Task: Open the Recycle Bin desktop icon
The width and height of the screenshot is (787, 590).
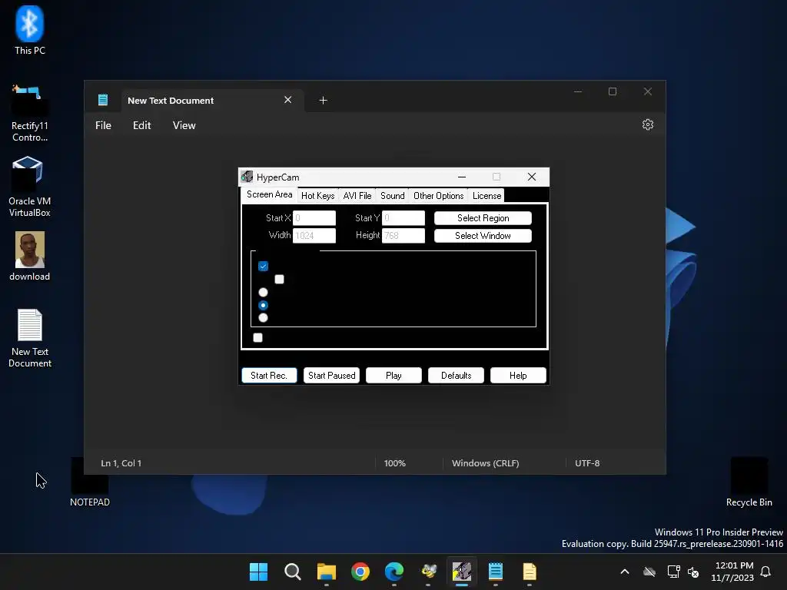Action: click(749, 482)
